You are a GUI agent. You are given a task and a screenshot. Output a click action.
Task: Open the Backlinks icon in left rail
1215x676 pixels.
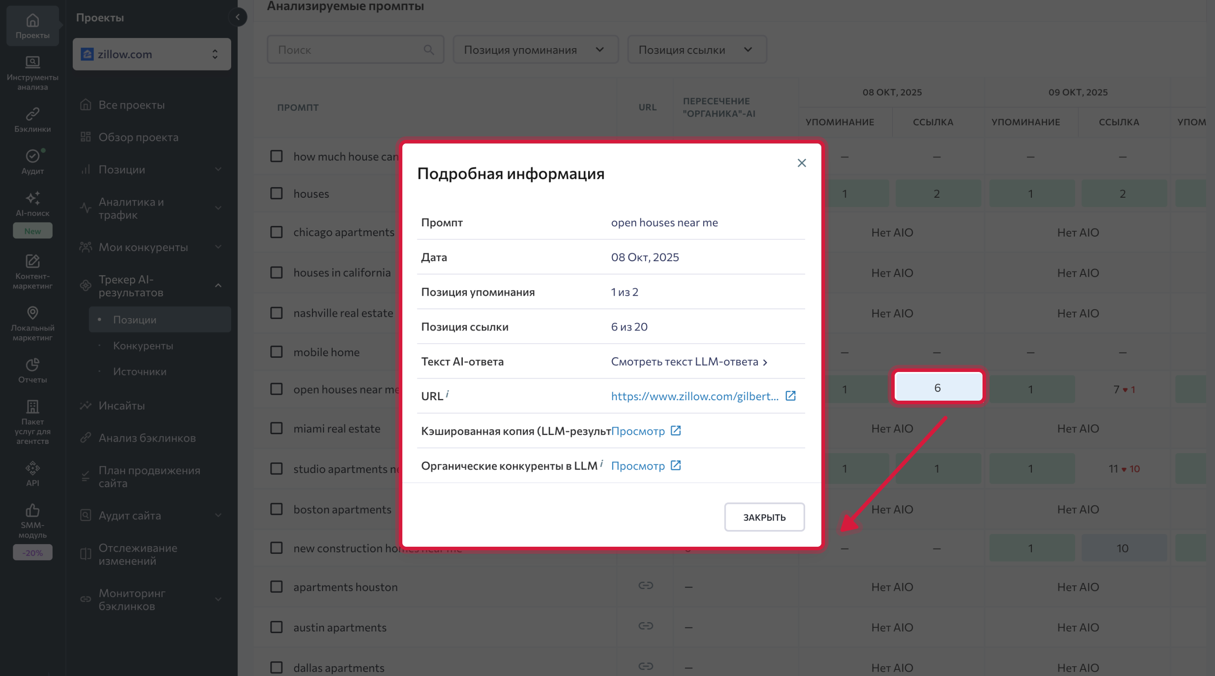(x=32, y=114)
